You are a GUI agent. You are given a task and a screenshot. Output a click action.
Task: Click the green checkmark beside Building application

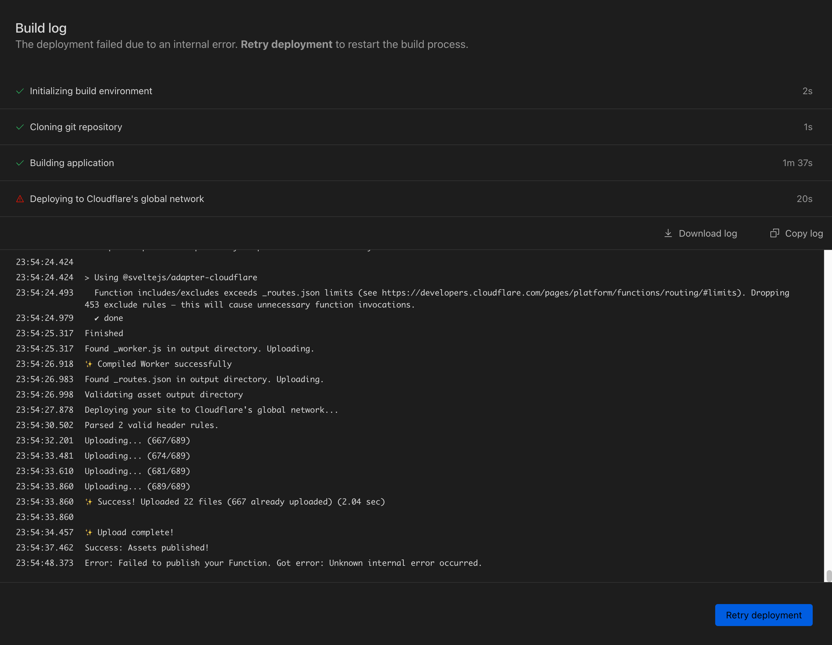click(20, 163)
